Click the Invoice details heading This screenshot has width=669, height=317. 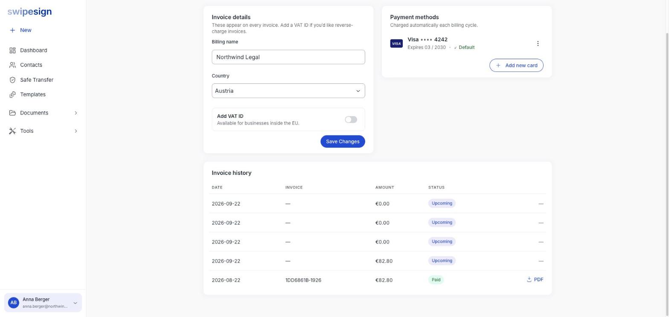[231, 17]
